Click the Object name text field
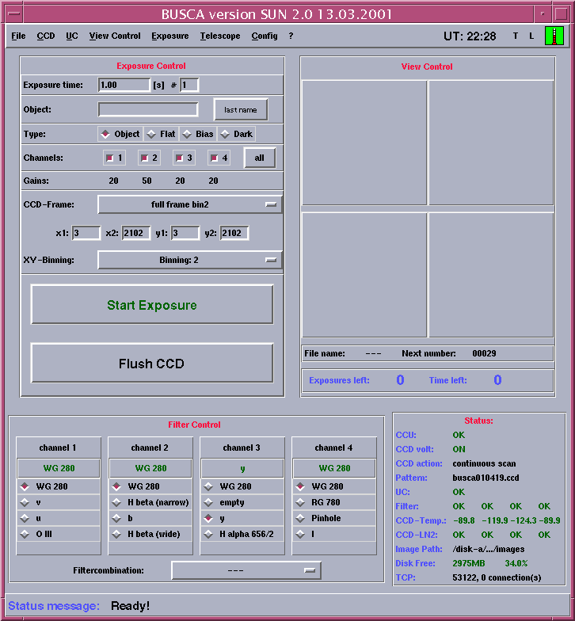 click(x=148, y=109)
